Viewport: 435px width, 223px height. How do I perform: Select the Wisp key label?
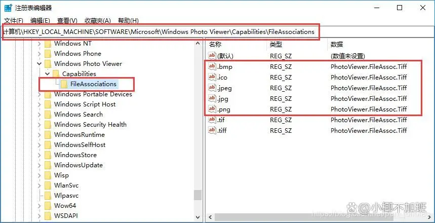coord(61,175)
